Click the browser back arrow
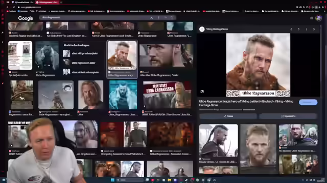 pos(8,7)
